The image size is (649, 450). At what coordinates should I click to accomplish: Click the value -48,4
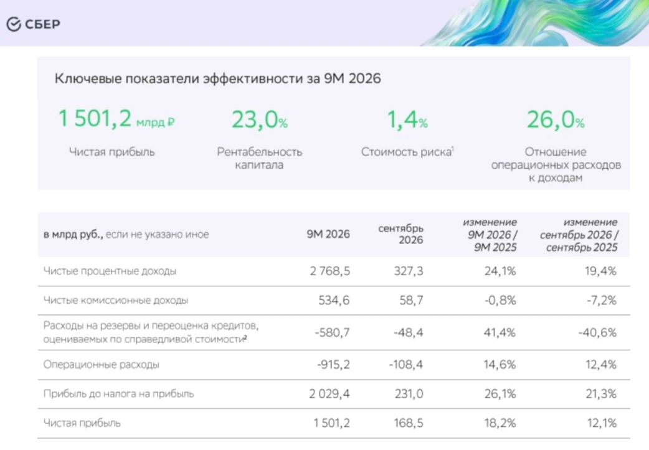409,332
